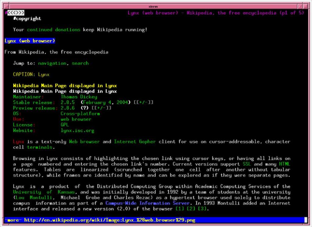The height and width of the screenshot is (227, 312).
Task: Open the '2.8.5' stable release link
Action: coord(68,103)
